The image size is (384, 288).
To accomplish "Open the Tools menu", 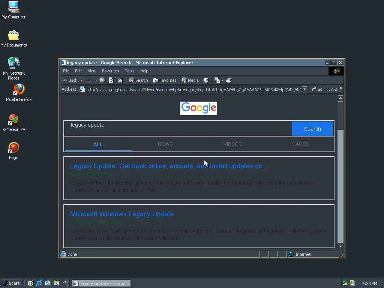I will (129, 71).
